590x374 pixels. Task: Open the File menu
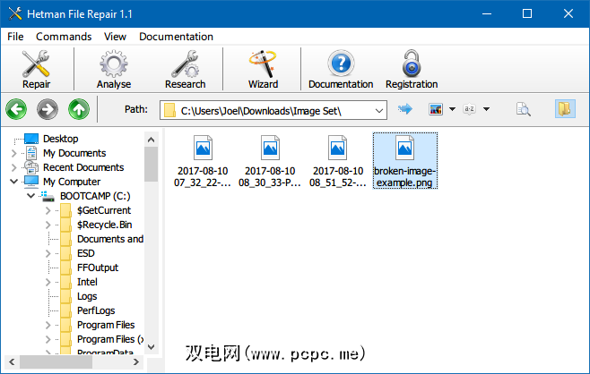[x=15, y=37]
